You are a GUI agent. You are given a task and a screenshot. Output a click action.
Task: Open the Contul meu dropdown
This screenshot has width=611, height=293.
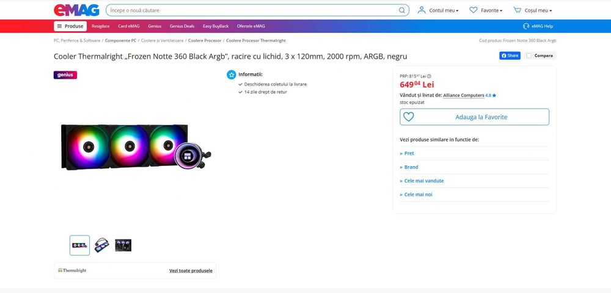click(x=444, y=10)
